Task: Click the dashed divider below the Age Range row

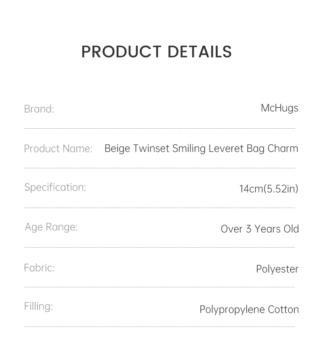Action: [159, 247]
